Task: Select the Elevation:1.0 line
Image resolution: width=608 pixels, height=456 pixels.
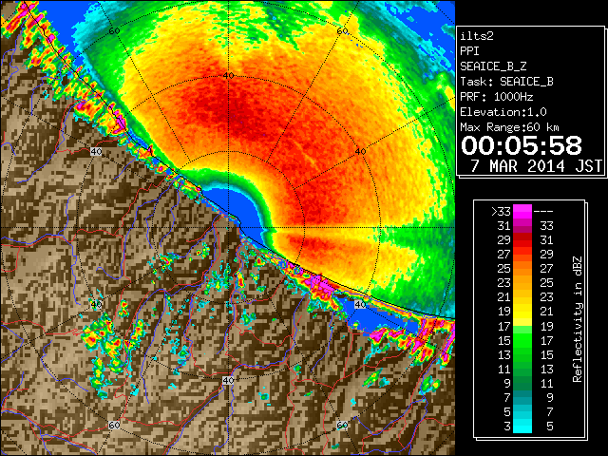Action: (503, 112)
